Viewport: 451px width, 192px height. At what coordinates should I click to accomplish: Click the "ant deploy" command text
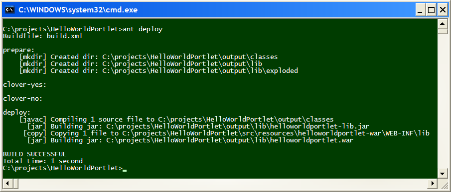pyautogui.click(x=143, y=29)
